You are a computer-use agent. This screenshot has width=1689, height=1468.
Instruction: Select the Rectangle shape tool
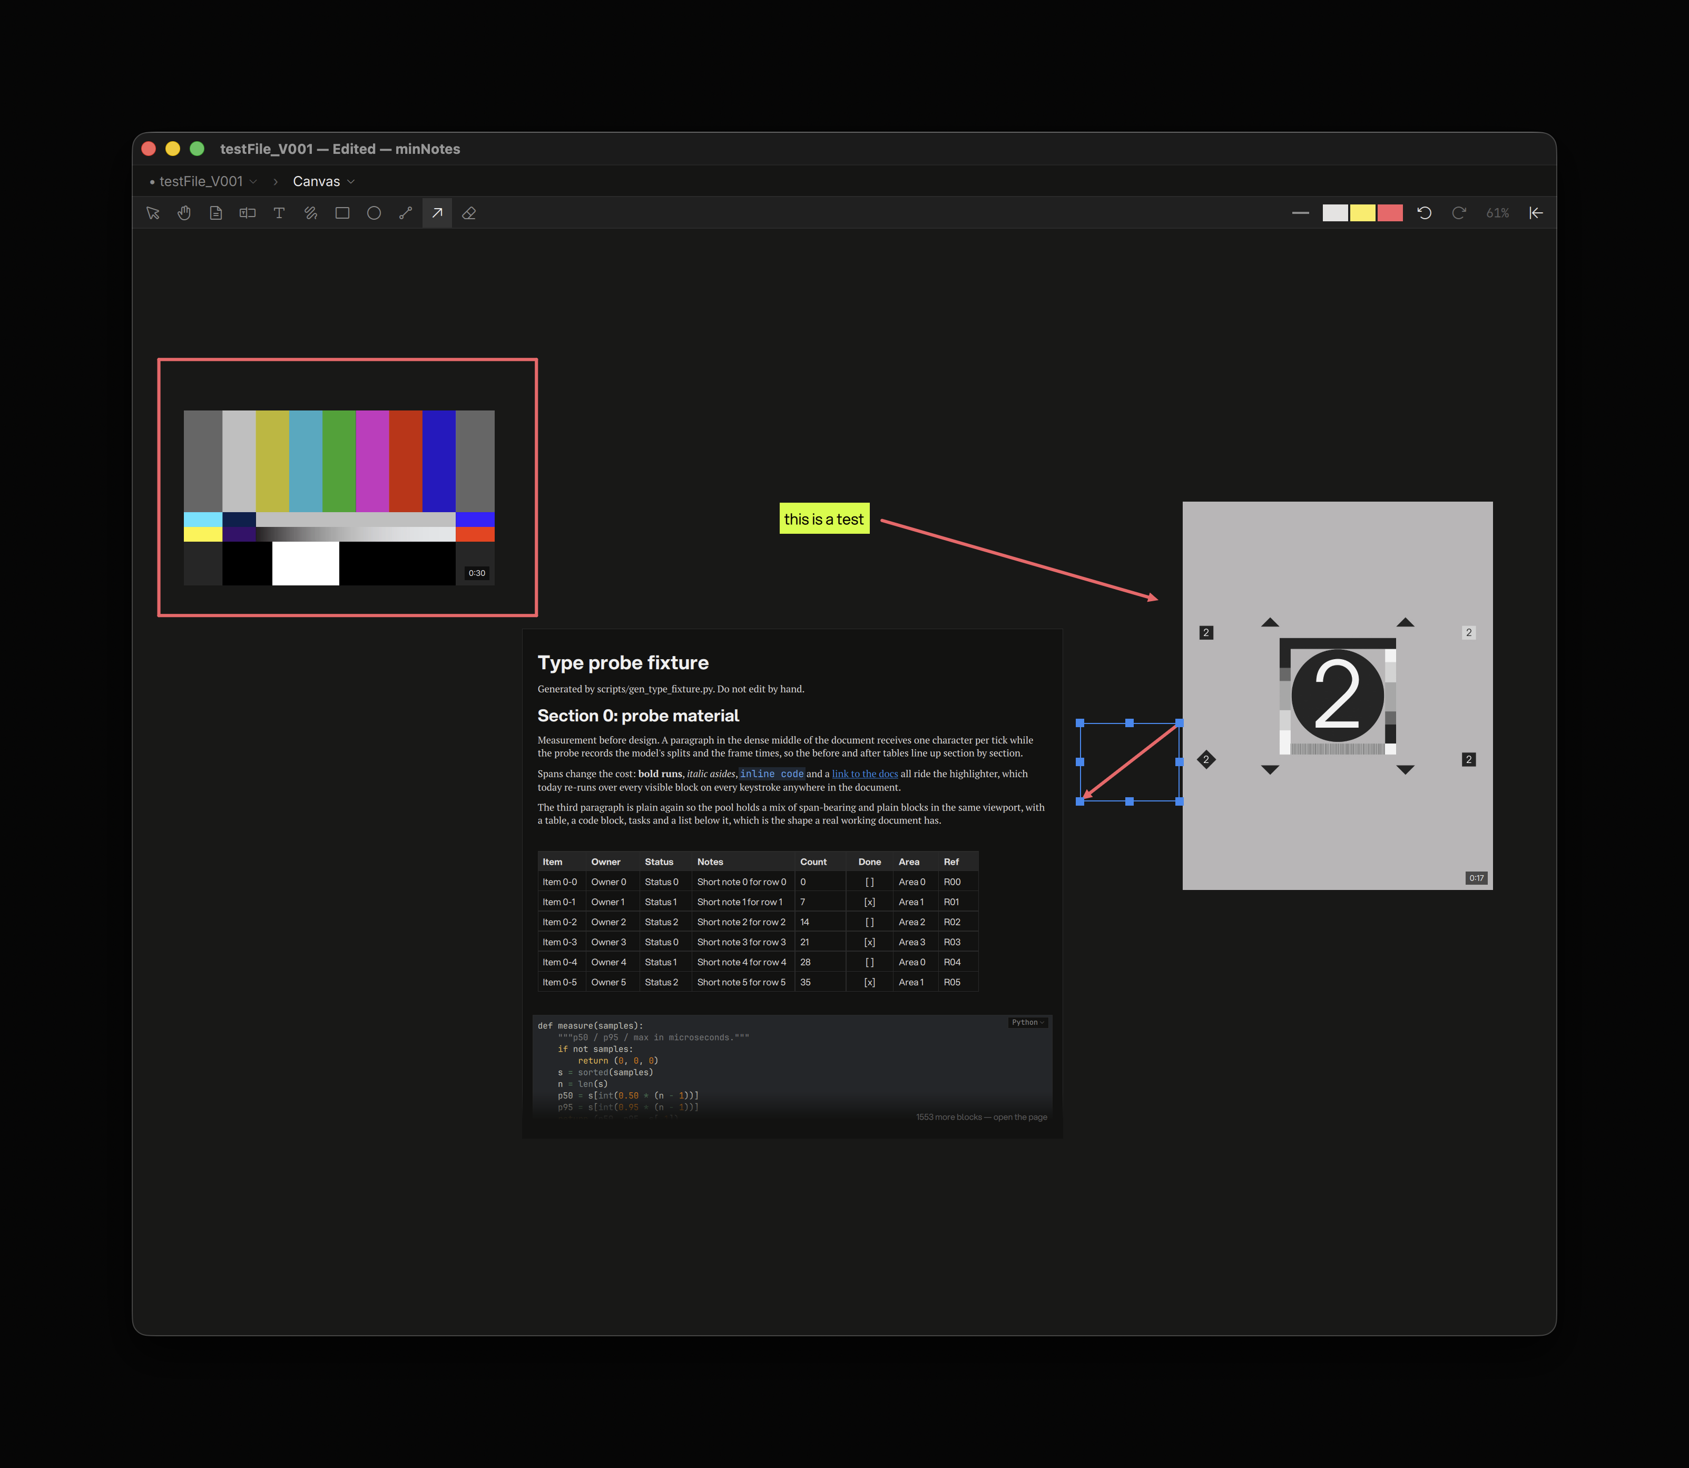(x=342, y=213)
